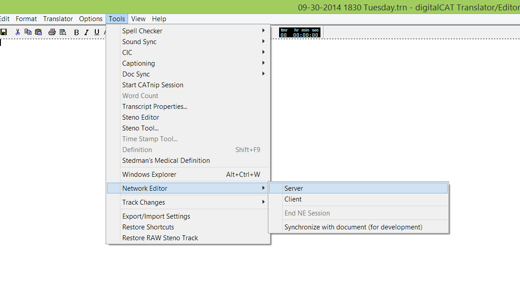Select Restore RAW Steno Track
Image resolution: width=520 pixels, height=305 pixels.
160,238
